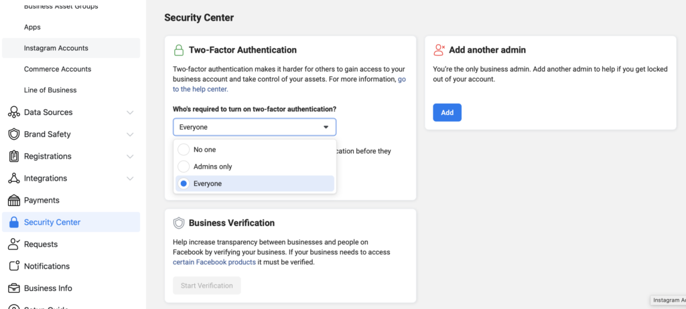Click the Notifications icon in sidebar

coord(13,266)
